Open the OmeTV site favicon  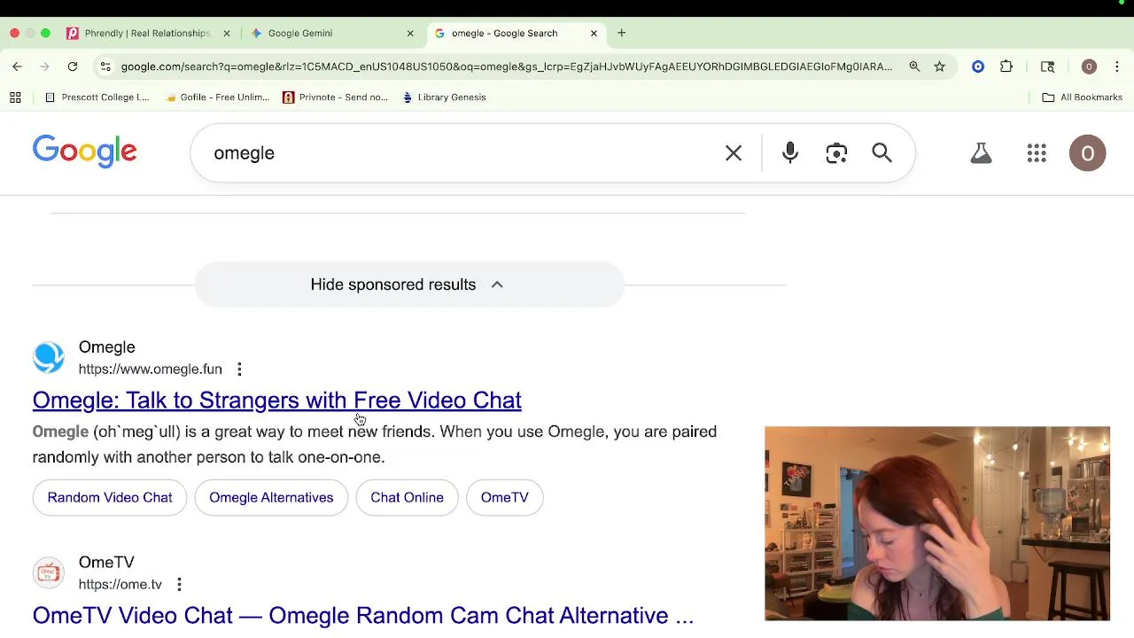point(49,573)
